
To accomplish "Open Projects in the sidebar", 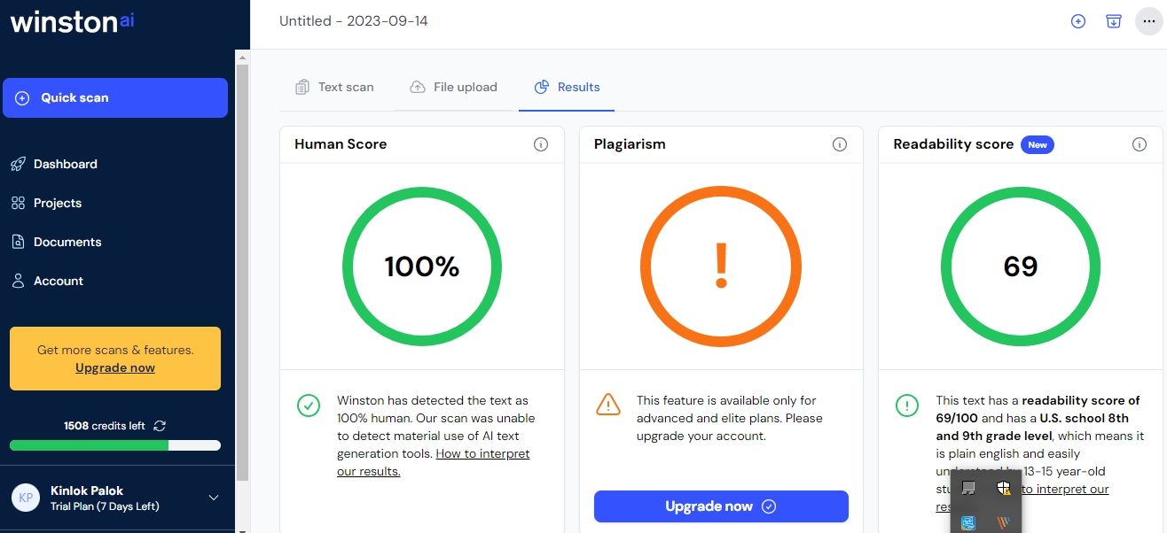I will (57, 203).
